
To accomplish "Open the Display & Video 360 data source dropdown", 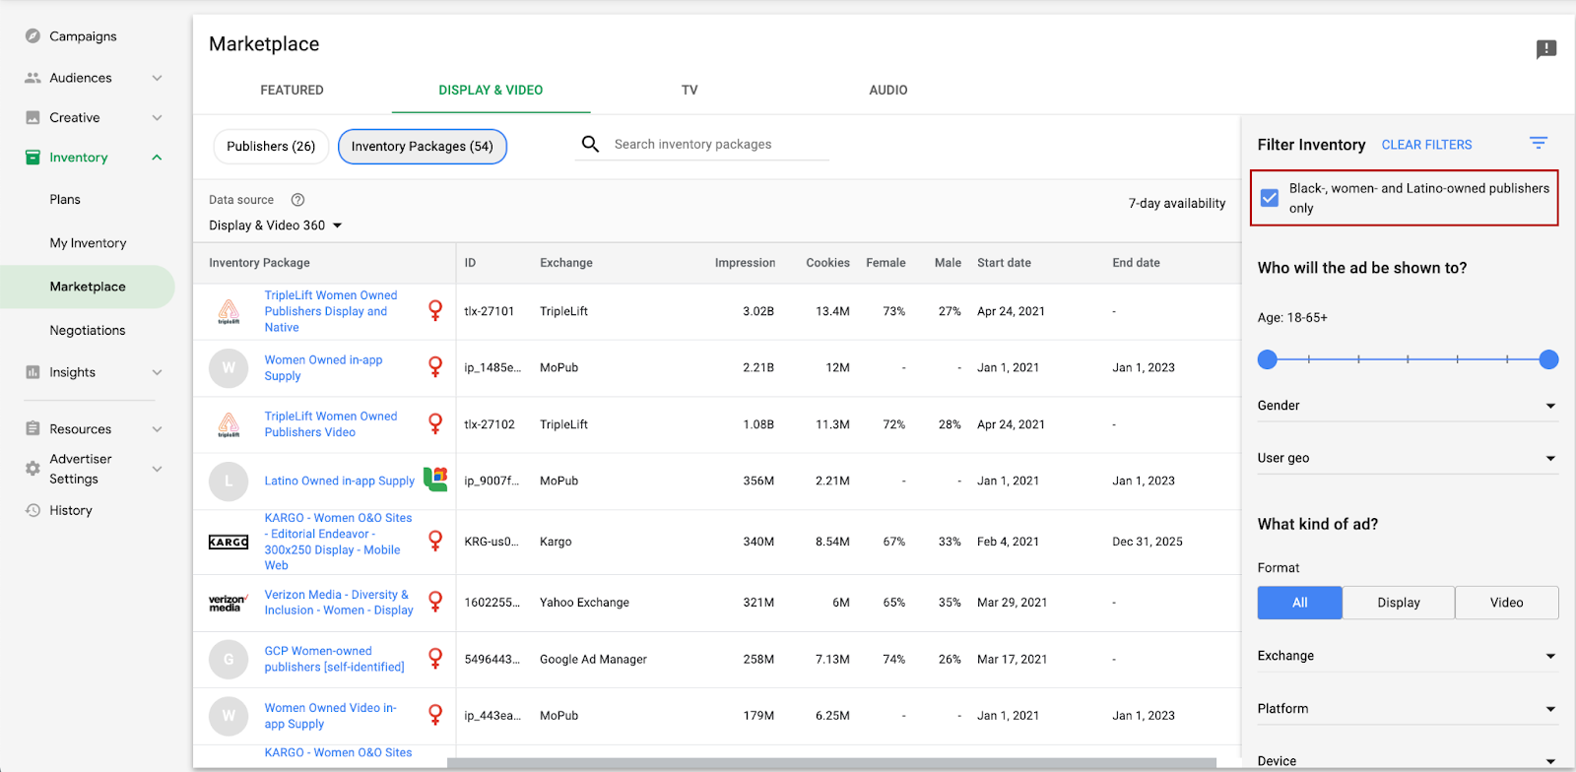I will pos(276,225).
